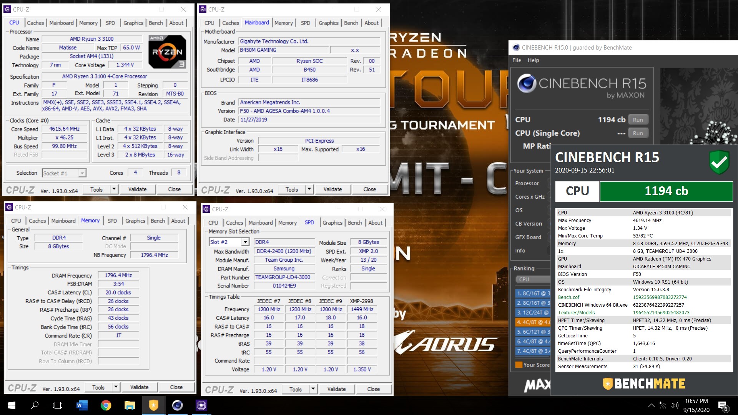This screenshot has width=738, height=415.
Task: Open taskbar search magnifier icon
Action: coord(35,405)
